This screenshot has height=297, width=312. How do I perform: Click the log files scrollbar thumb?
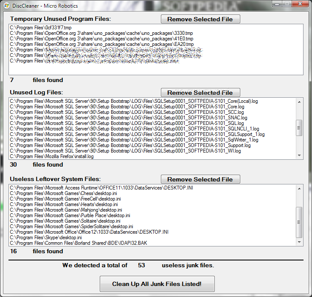(x=299, y=128)
